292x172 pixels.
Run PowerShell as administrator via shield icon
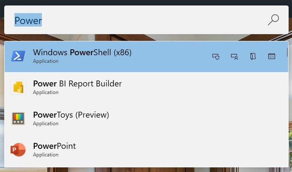216,56
